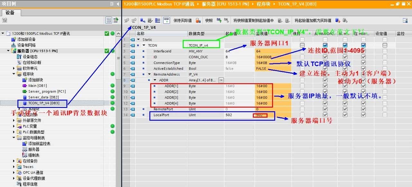Click the snapshot icon beside 快照 label
The height and width of the screenshot is (187, 412).
tap(219, 20)
